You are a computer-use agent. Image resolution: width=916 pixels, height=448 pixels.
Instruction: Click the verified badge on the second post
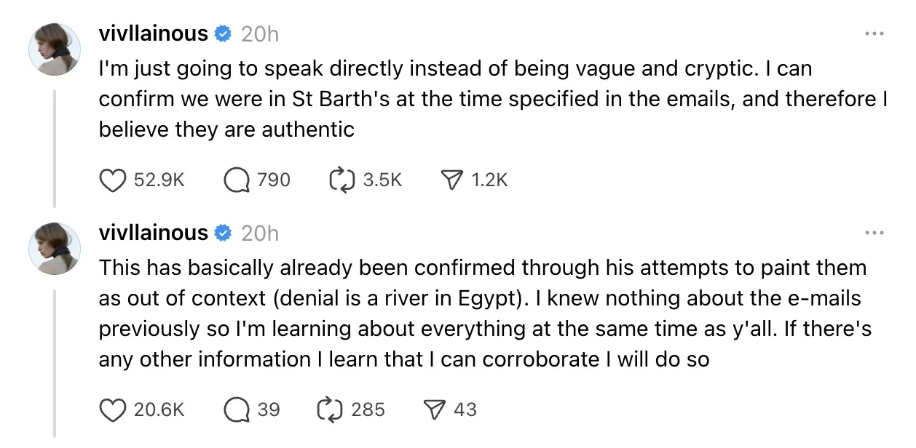(x=223, y=233)
